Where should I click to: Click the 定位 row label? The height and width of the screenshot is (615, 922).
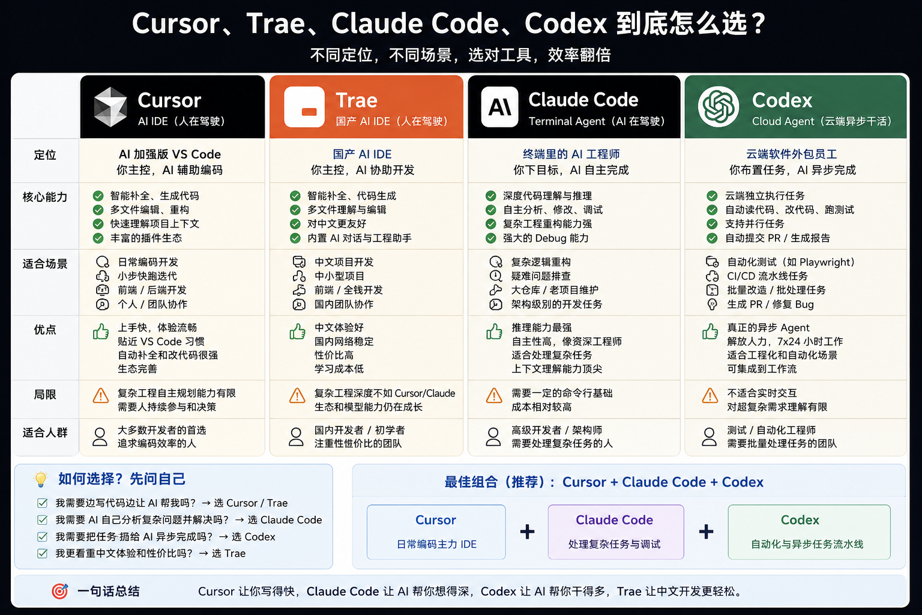45,155
